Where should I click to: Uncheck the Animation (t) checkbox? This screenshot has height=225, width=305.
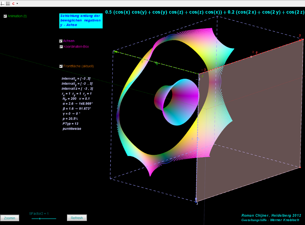(5, 16)
